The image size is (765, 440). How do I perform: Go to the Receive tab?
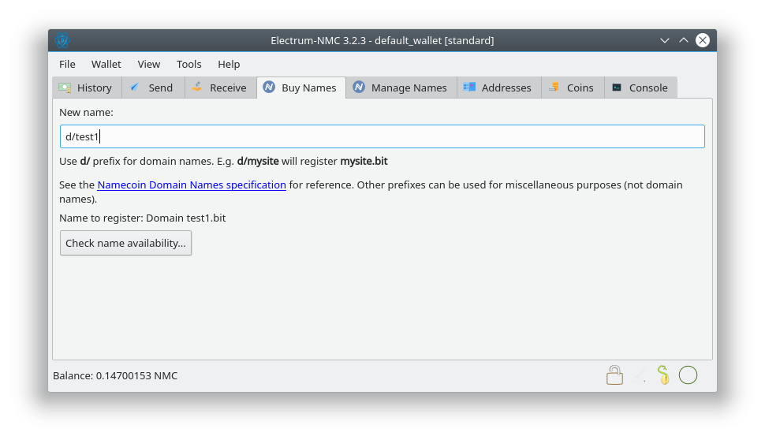[220, 88]
